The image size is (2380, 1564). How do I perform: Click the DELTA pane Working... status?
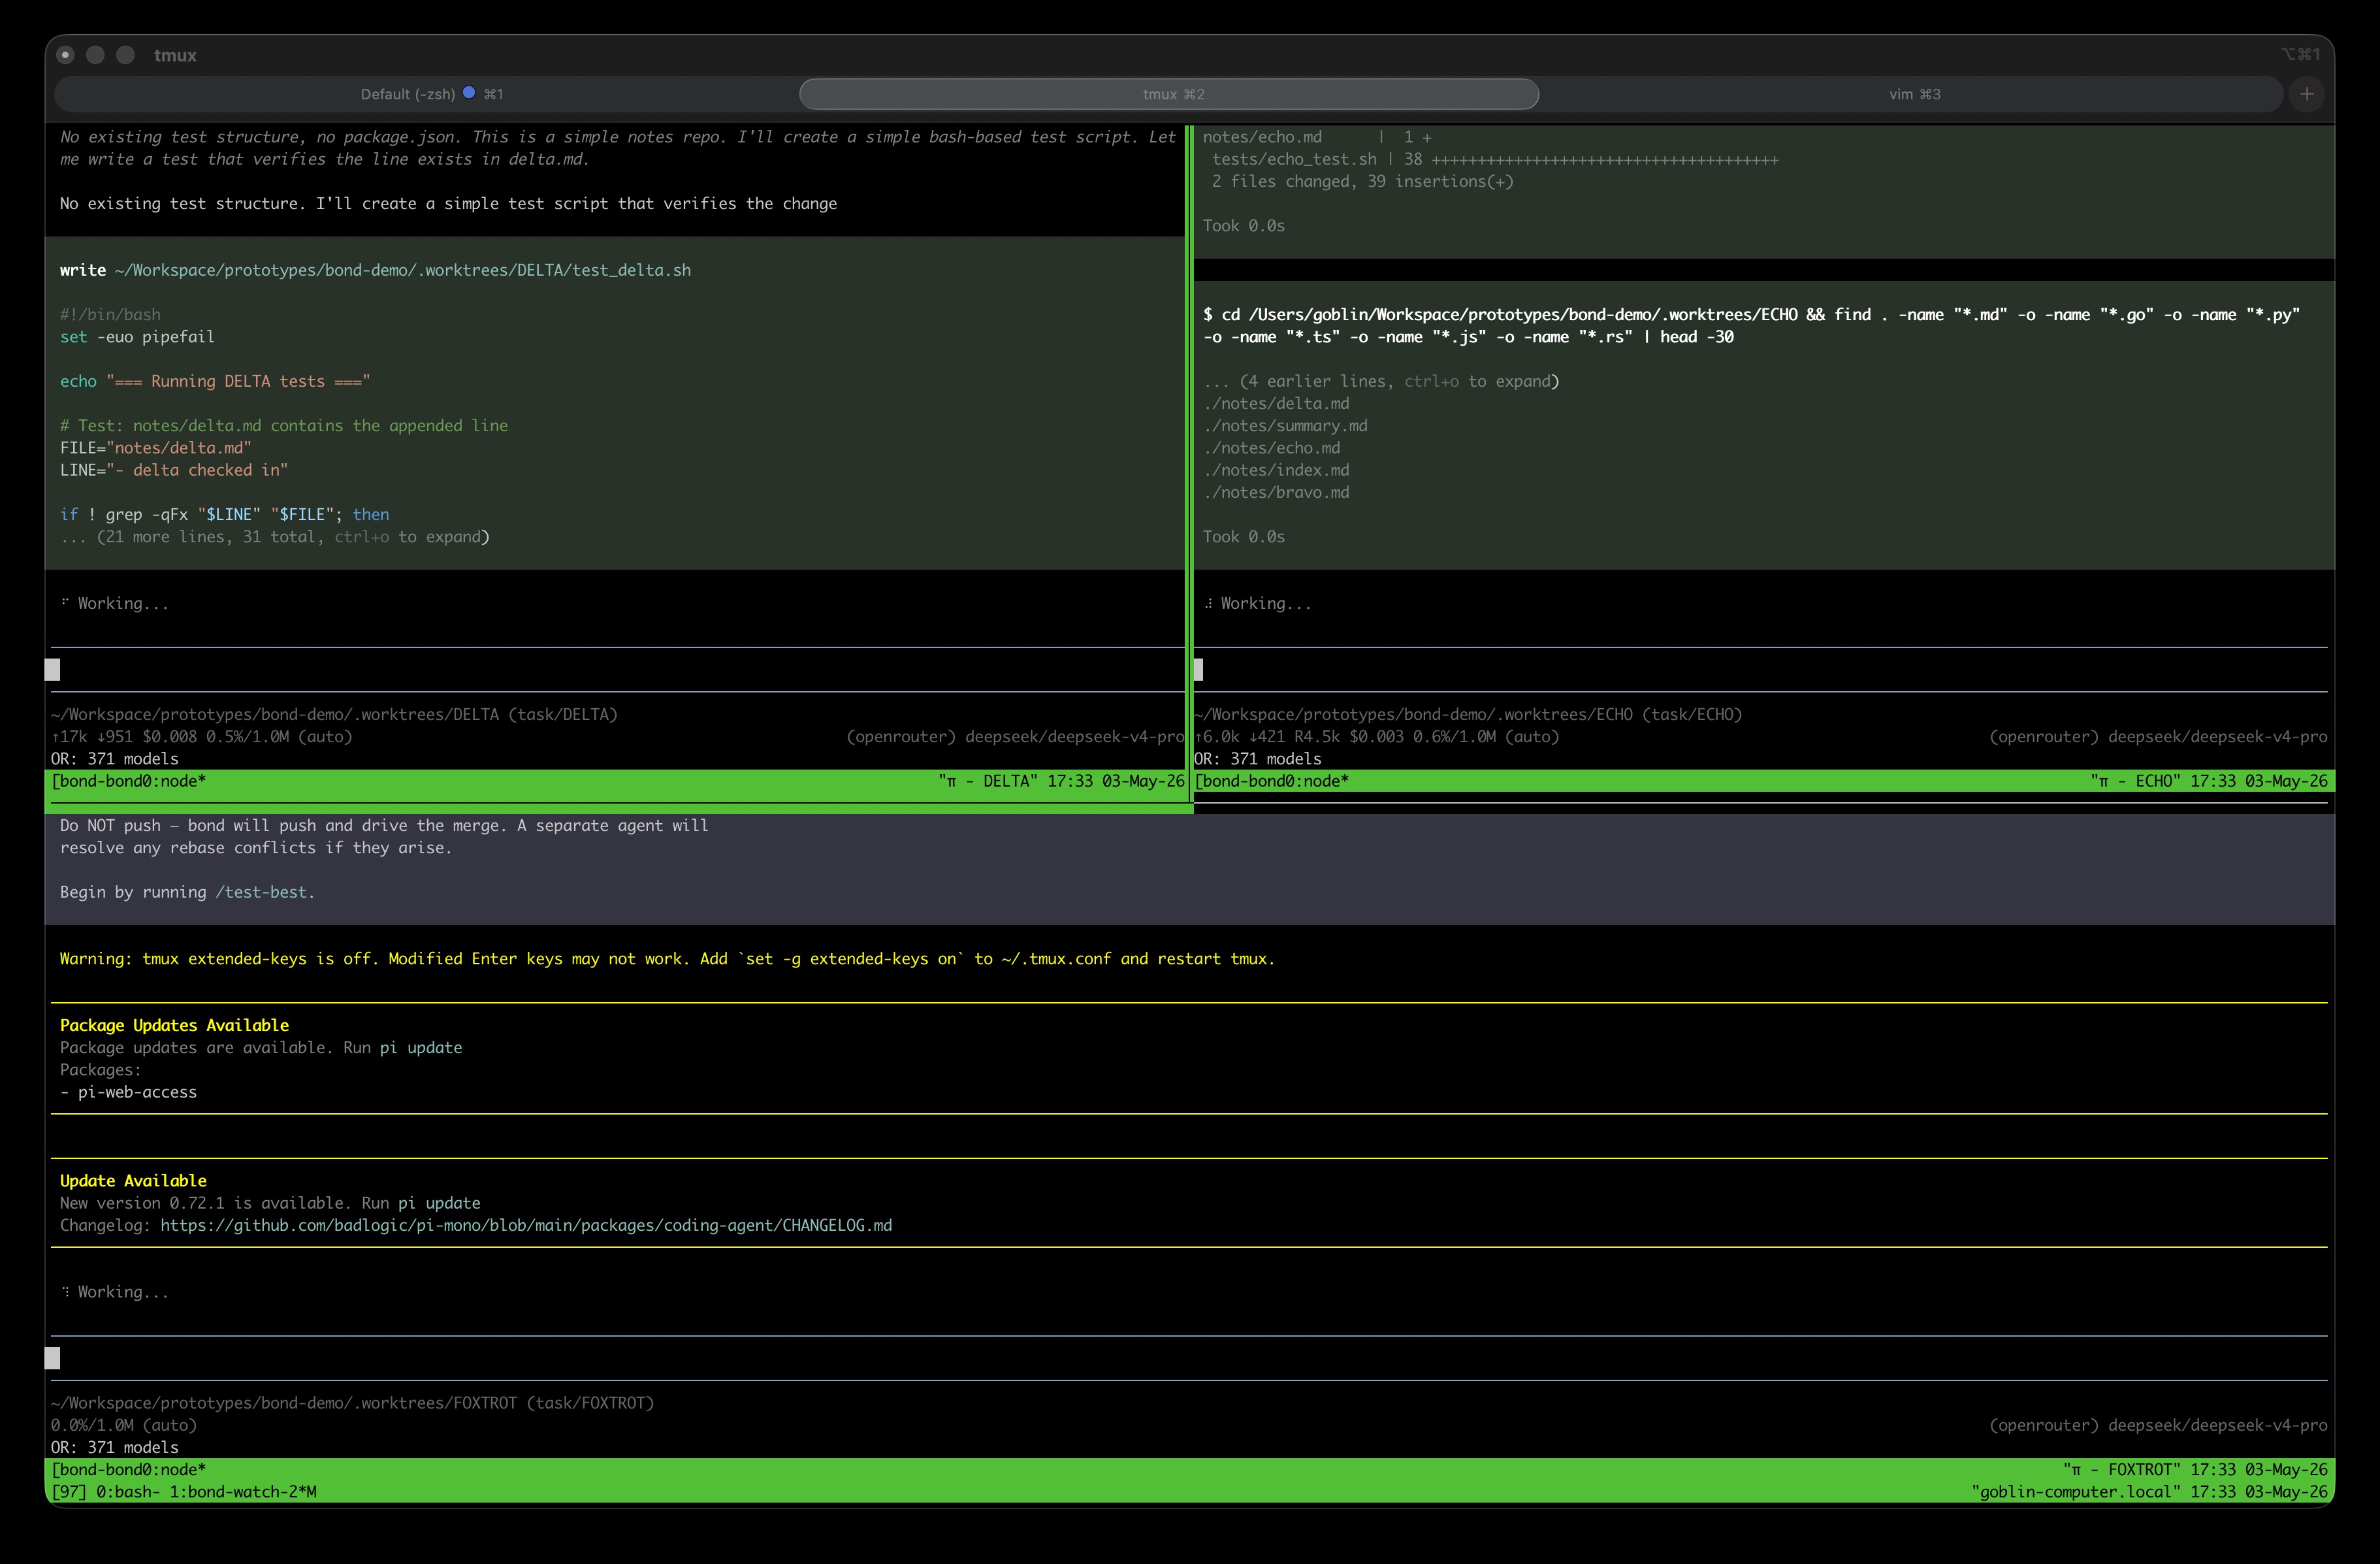115,603
